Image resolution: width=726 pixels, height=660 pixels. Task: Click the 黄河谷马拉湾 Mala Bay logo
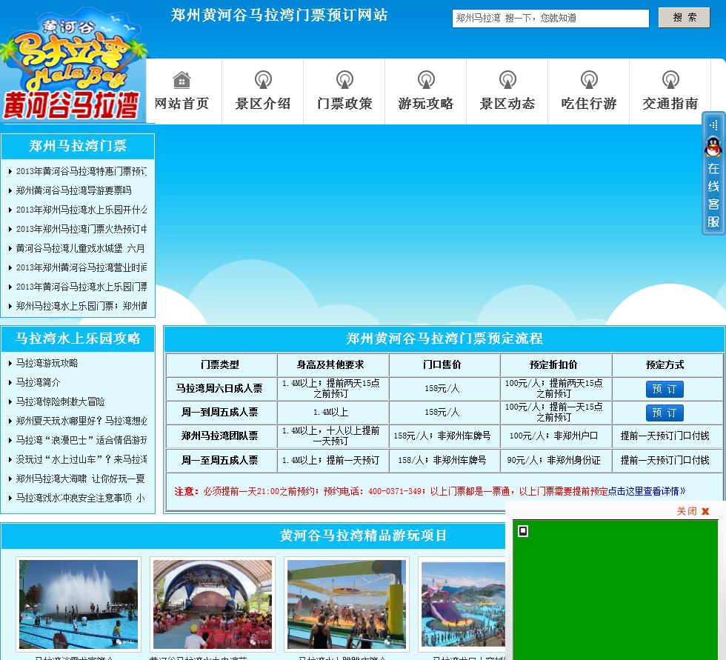pyautogui.click(x=73, y=64)
